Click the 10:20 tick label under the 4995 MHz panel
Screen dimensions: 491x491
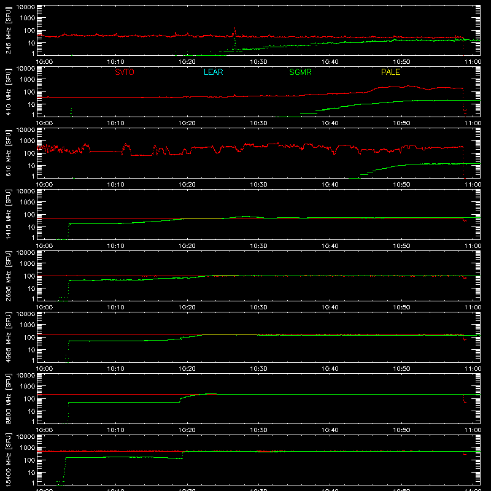[187, 369]
